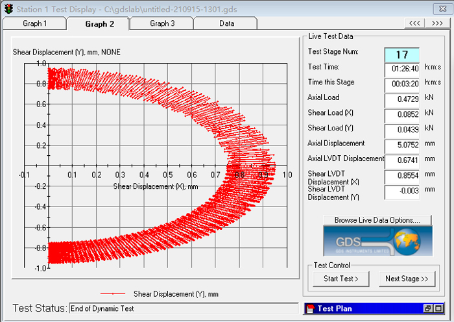Click Start Test button
Viewport: 454px width, 322px height.
[x=340, y=279]
